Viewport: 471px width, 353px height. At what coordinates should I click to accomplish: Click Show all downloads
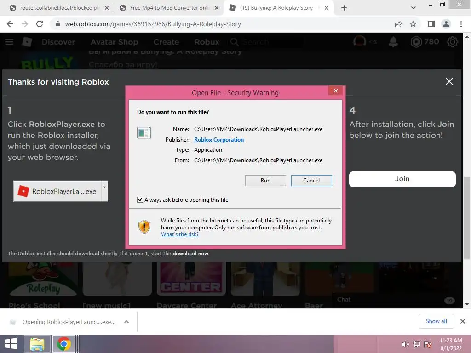(436, 321)
